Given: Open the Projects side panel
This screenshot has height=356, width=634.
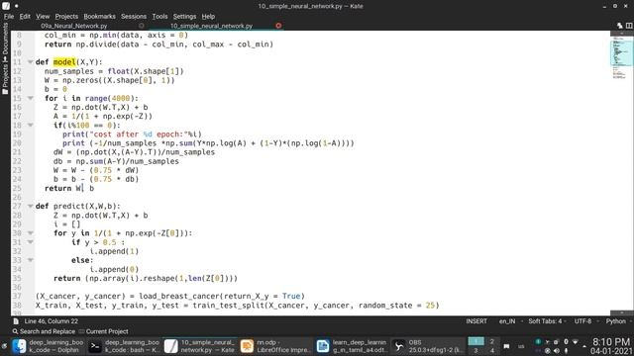Looking at the screenshot, I should tap(5, 79).
